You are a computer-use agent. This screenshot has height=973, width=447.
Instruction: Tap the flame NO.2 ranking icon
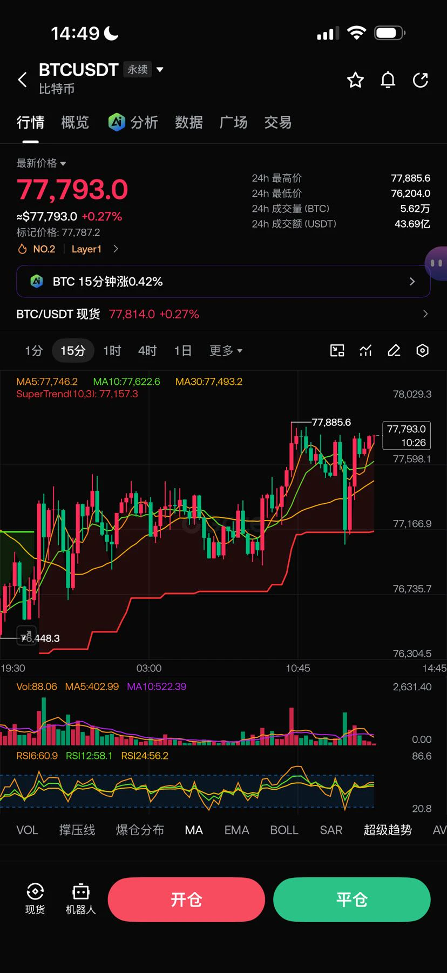pos(22,249)
